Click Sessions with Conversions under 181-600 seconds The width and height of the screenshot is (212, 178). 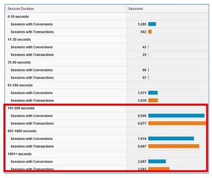(31, 116)
